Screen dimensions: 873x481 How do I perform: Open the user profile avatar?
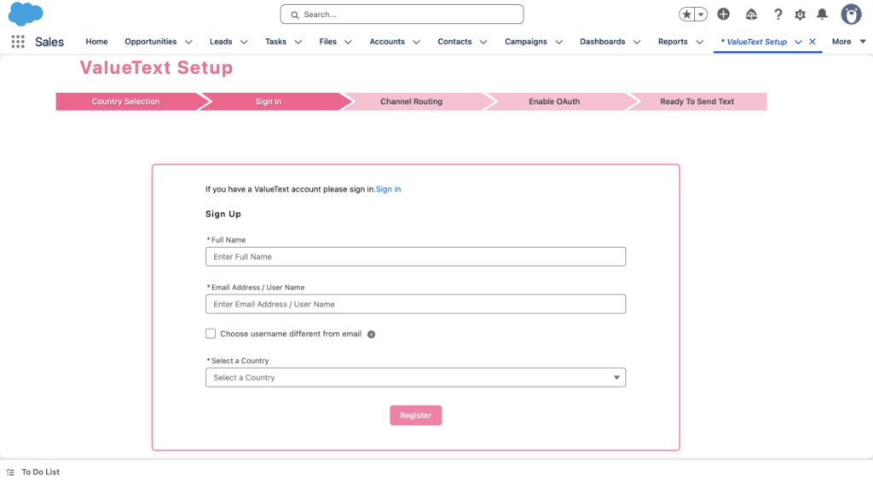coord(851,14)
